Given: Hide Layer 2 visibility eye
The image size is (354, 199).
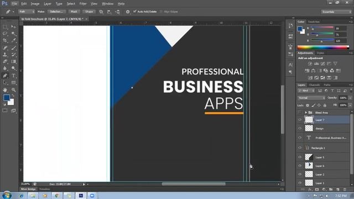Looking at the screenshot, I should [x=300, y=174].
